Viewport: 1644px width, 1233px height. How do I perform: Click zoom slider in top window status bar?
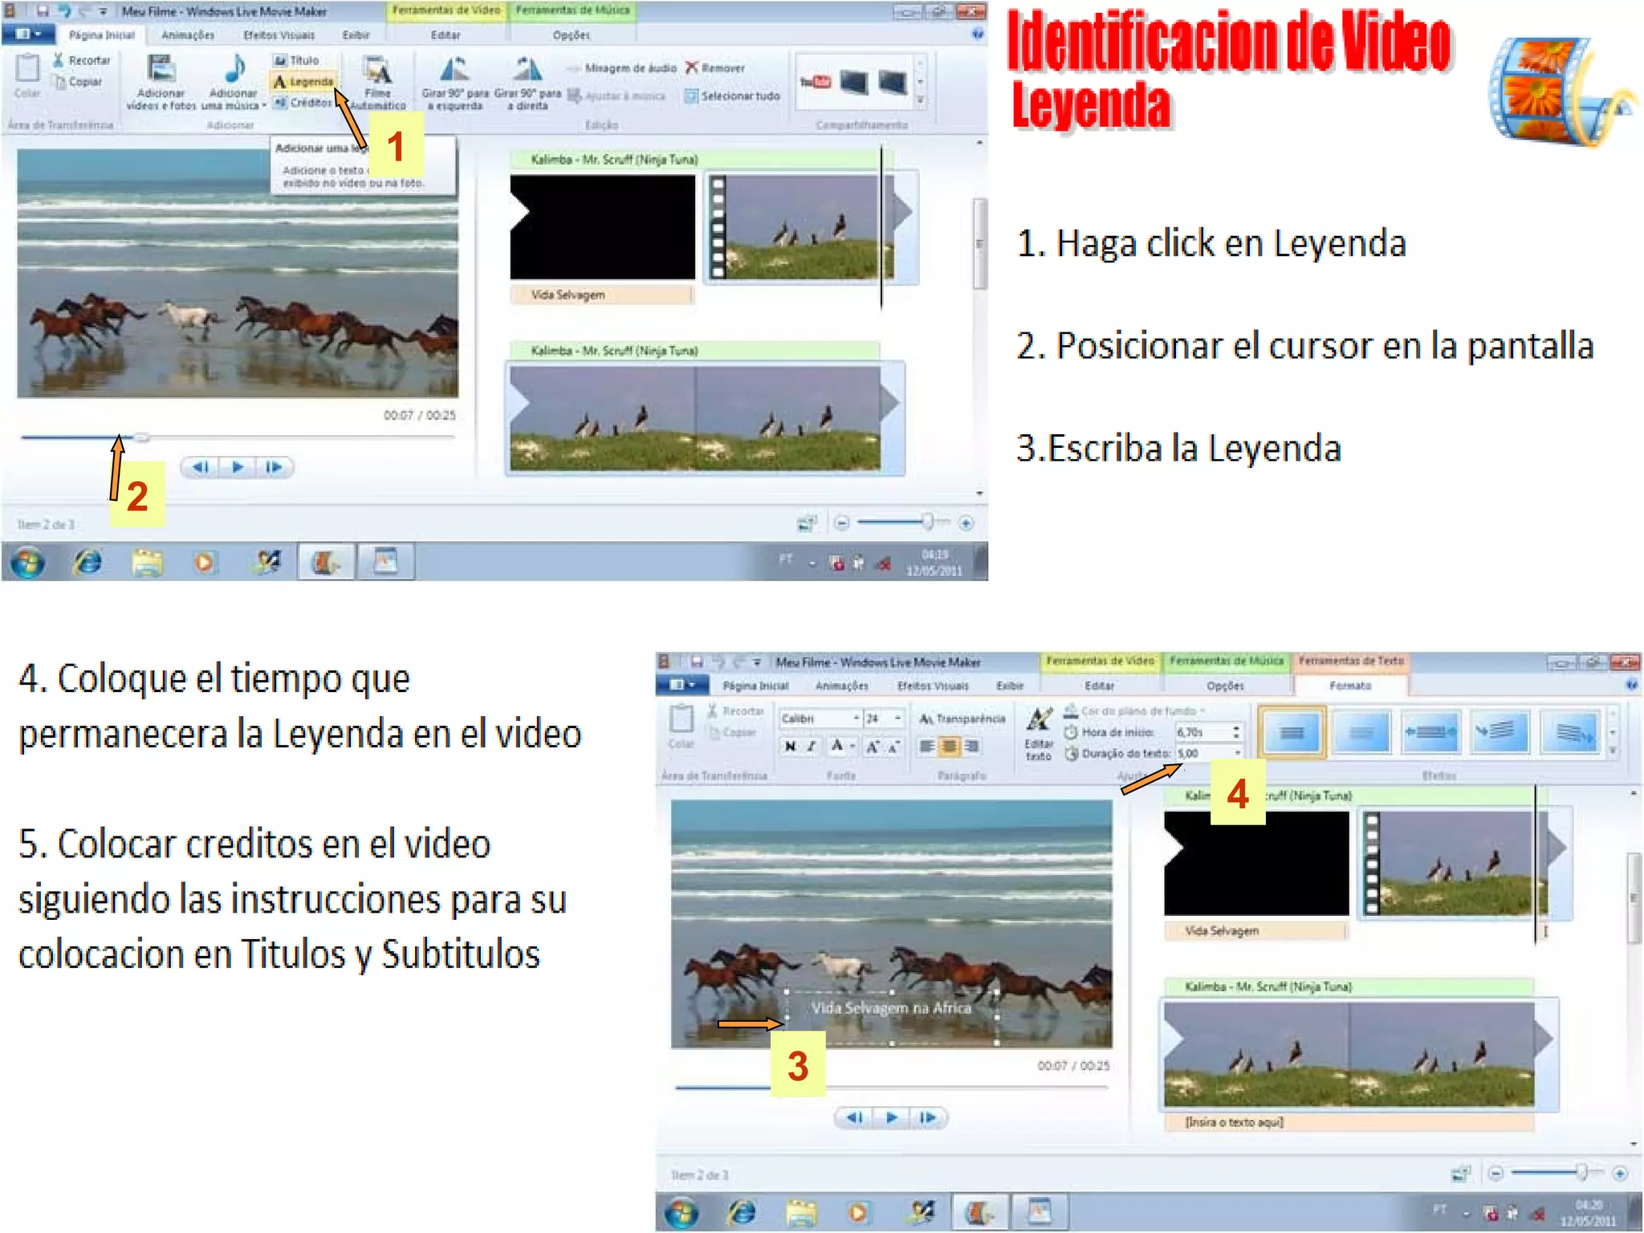(x=927, y=523)
